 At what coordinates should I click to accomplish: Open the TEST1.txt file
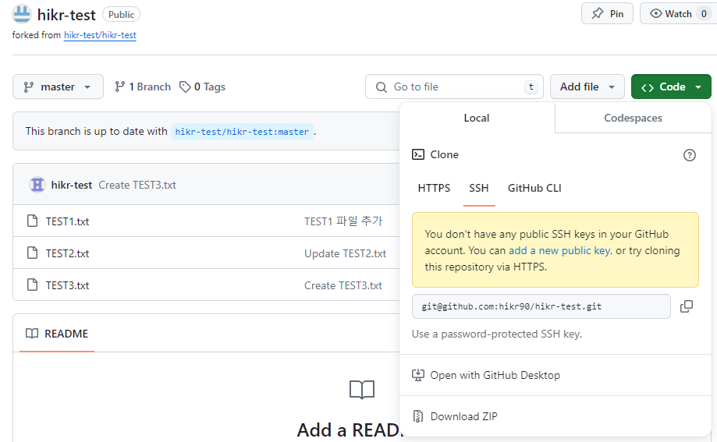click(67, 221)
